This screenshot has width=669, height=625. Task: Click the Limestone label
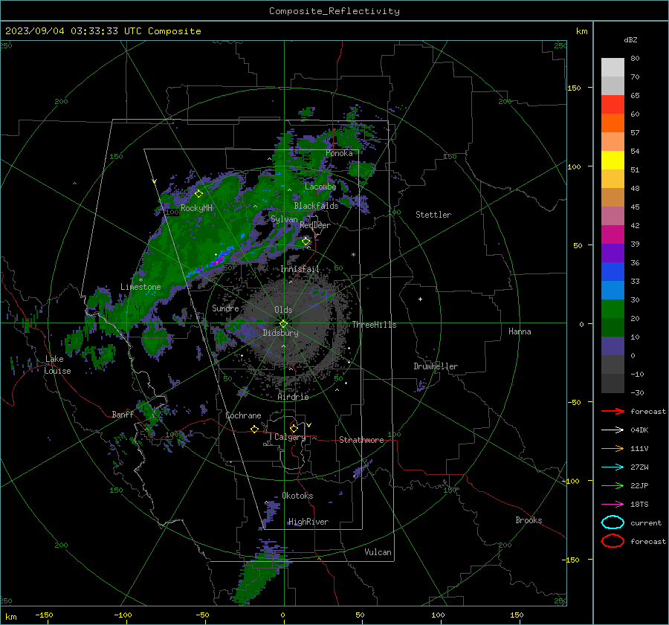coord(140,287)
